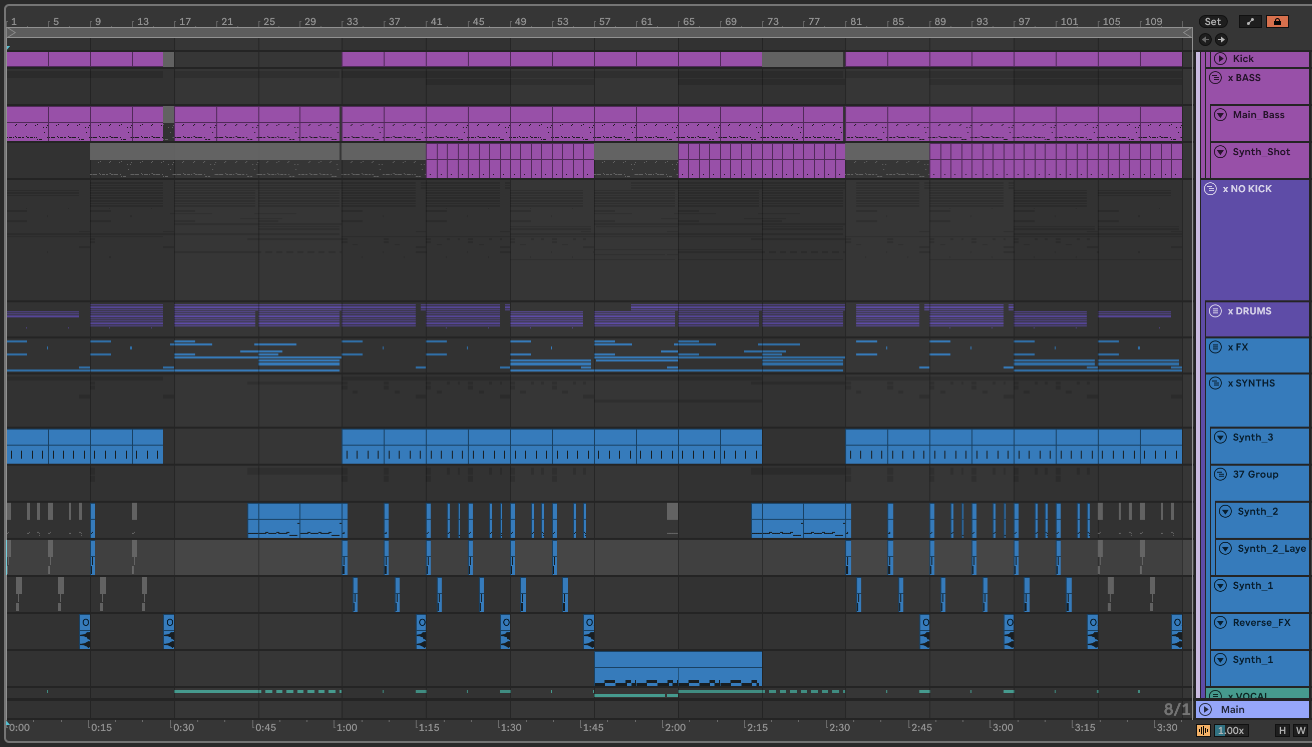Select the x BASS group name
1312x747 pixels.
pyautogui.click(x=1244, y=78)
